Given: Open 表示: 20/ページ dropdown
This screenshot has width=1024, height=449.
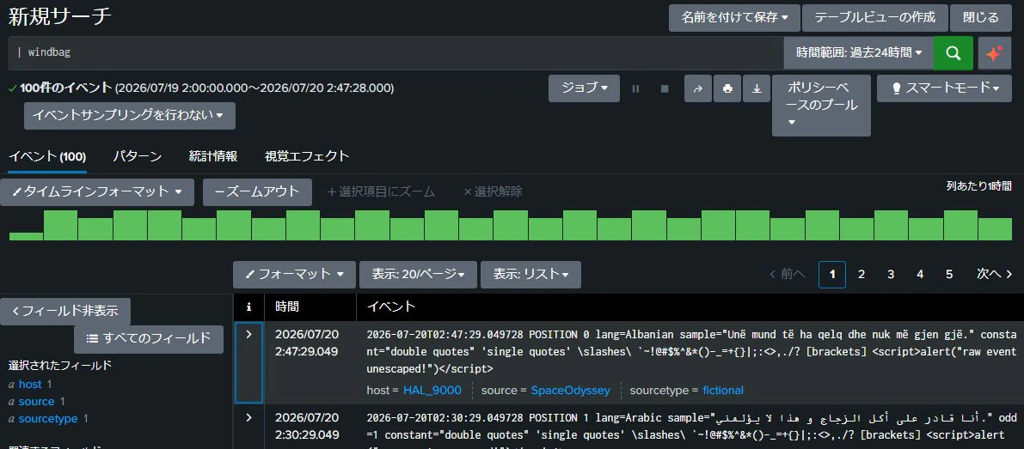Looking at the screenshot, I should 418,275.
